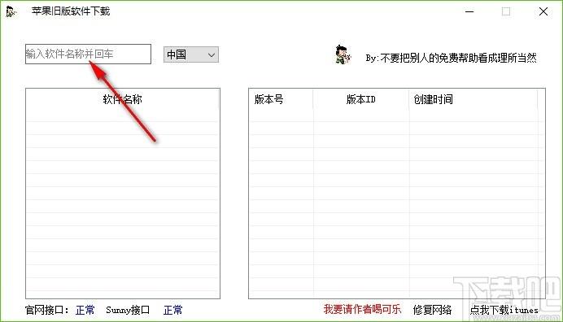Click the software name search input field

tap(88, 54)
